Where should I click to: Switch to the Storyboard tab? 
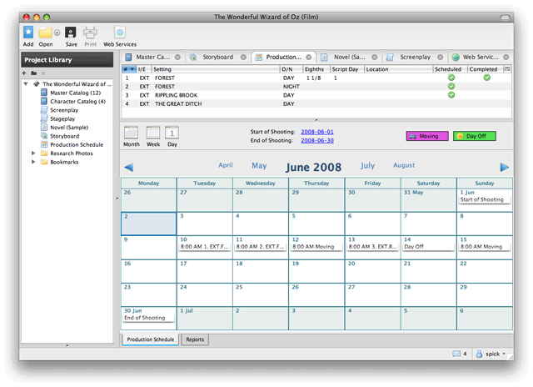tap(217, 58)
